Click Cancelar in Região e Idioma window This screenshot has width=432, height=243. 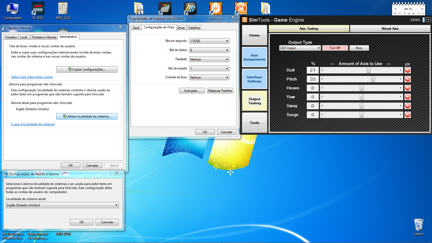[x=92, y=166]
